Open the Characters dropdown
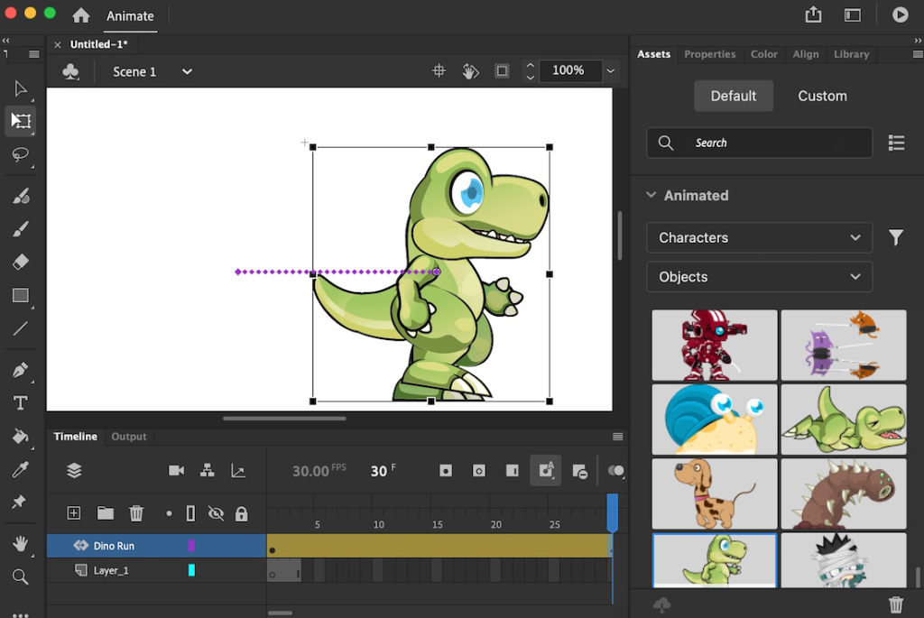This screenshot has height=618, width=924. click(759, 237)
